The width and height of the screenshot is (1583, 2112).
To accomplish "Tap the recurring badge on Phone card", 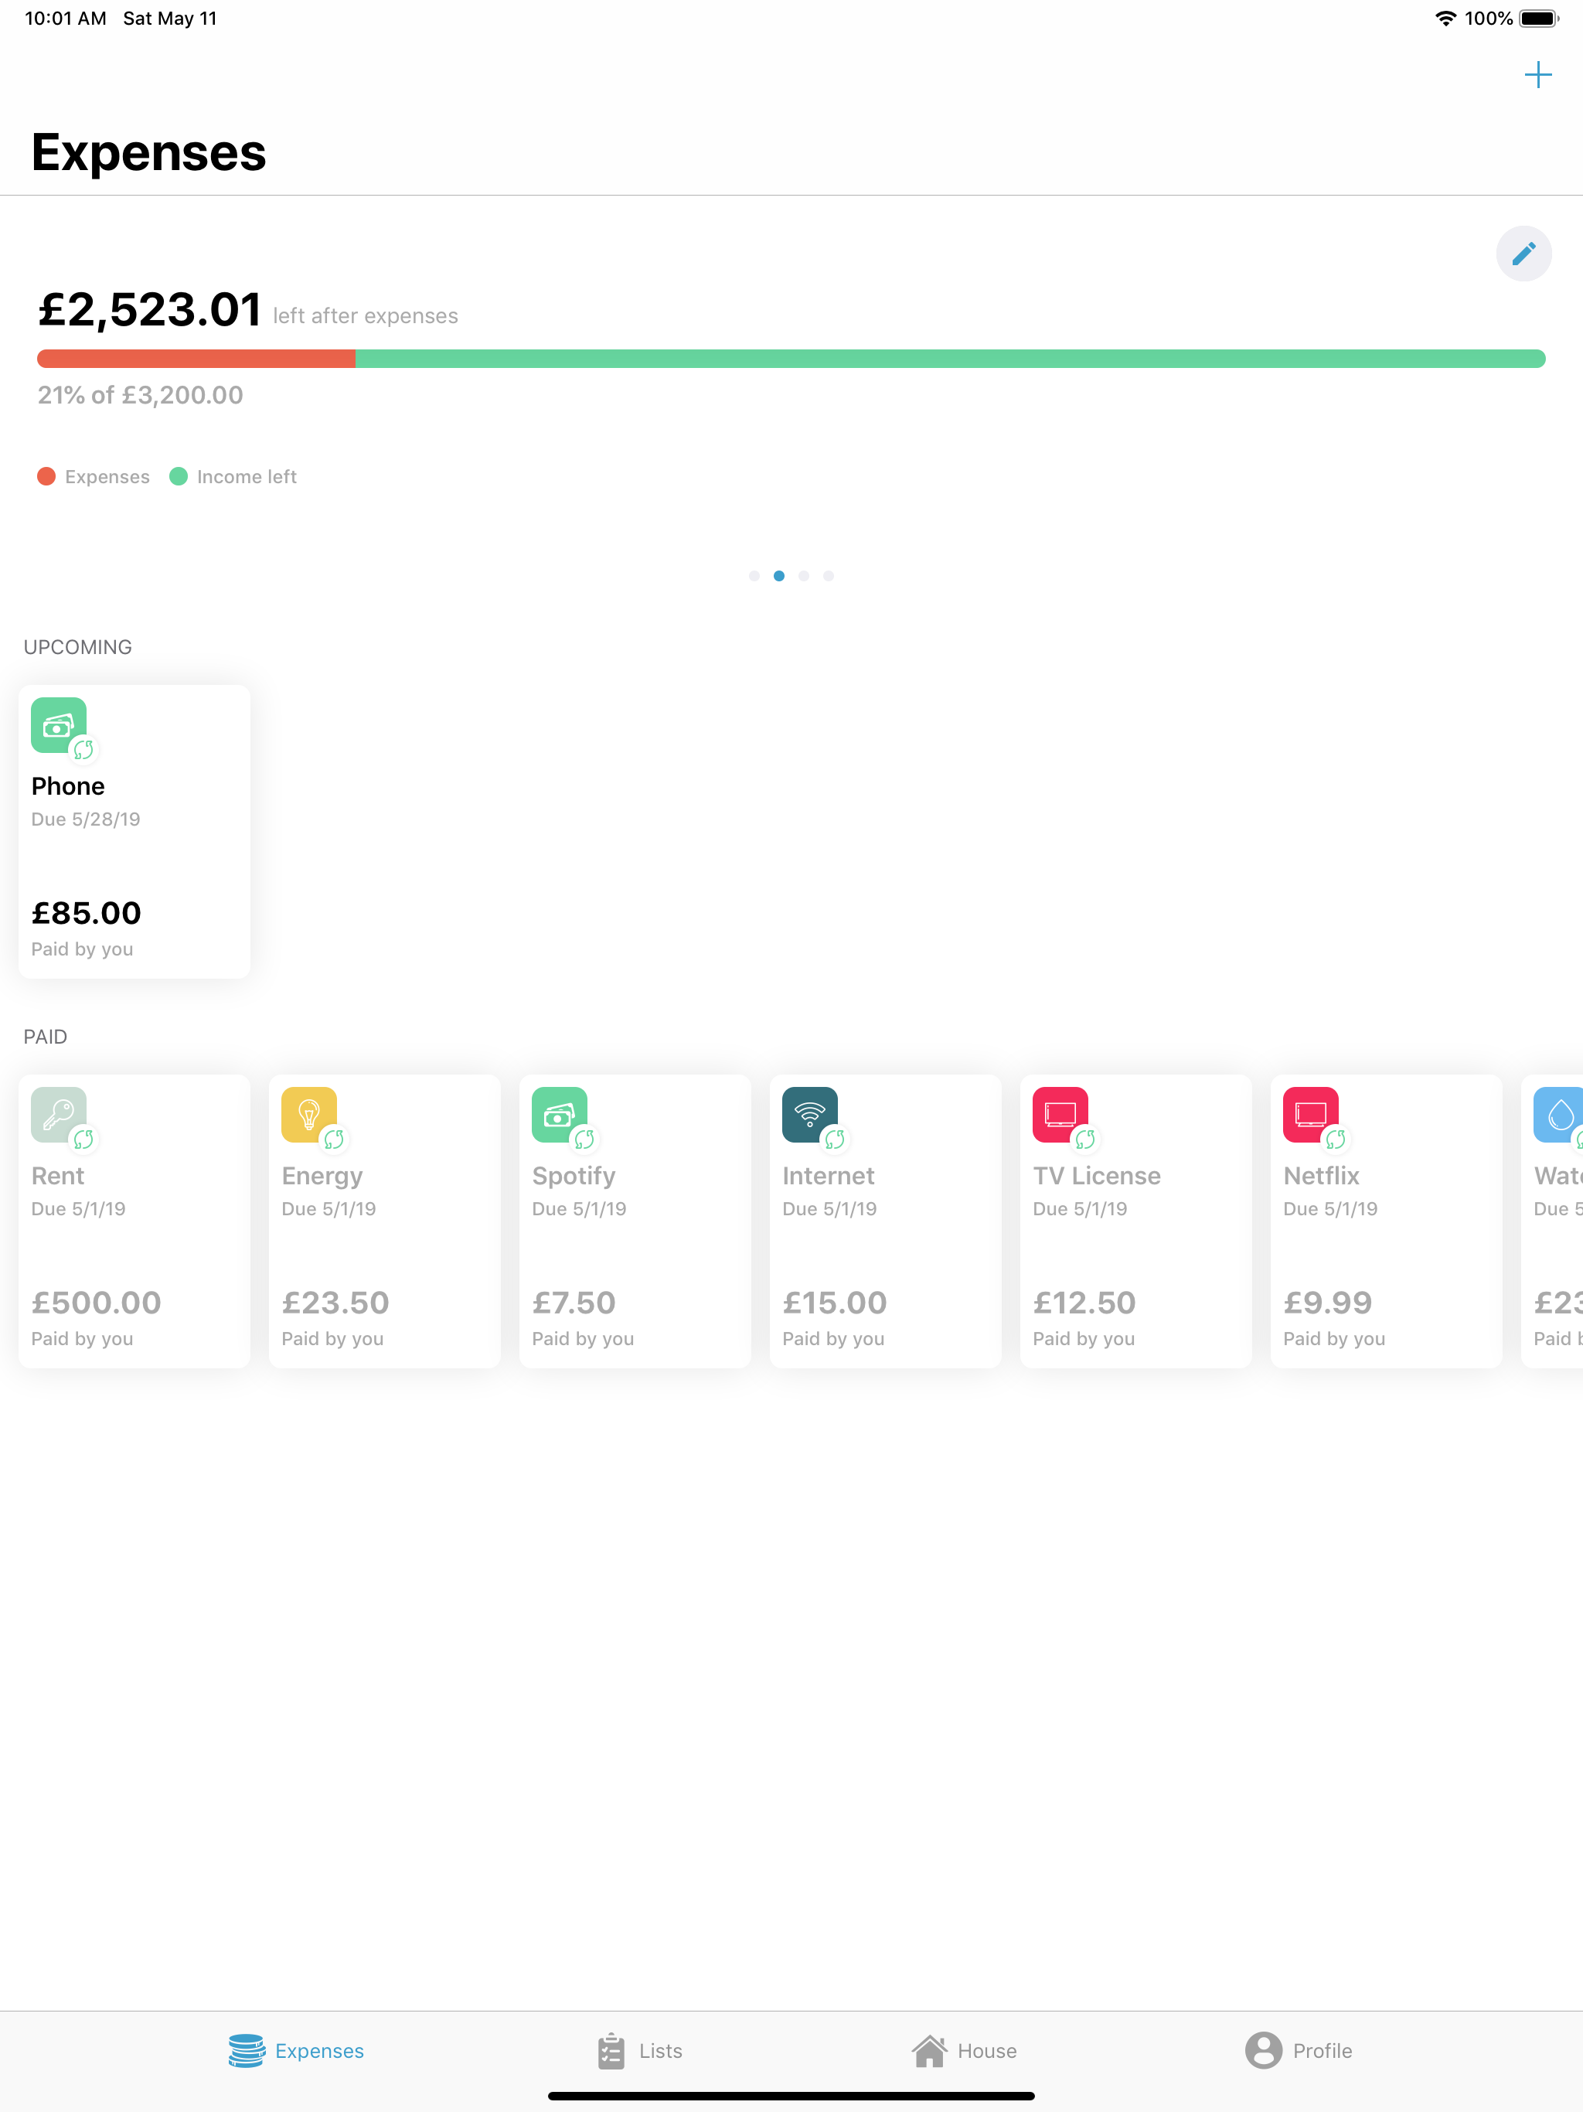I will pos(84,751).
